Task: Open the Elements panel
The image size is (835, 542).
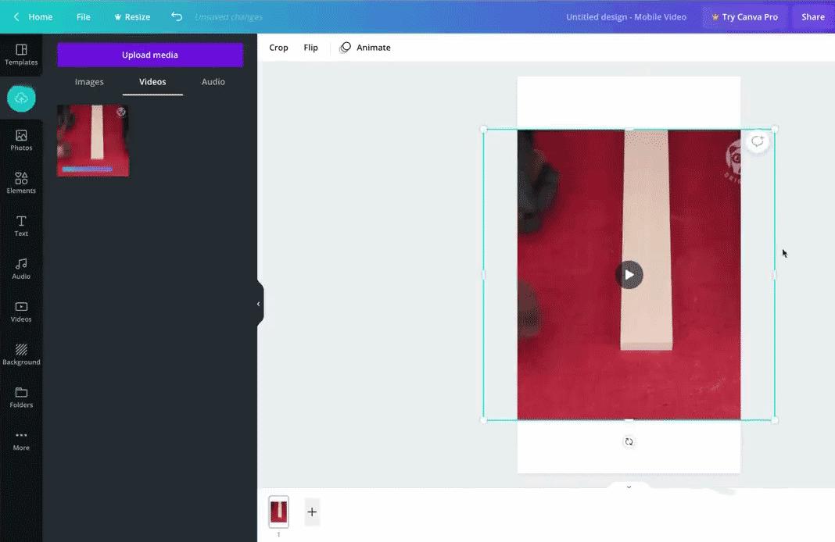Action: (x=21, y=184)
